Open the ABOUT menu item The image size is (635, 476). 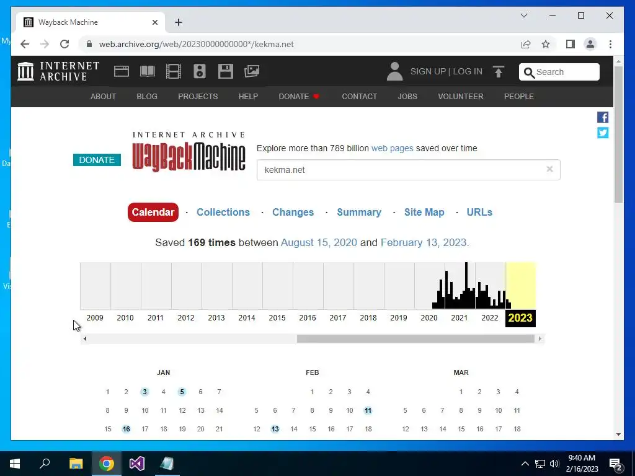104,96
